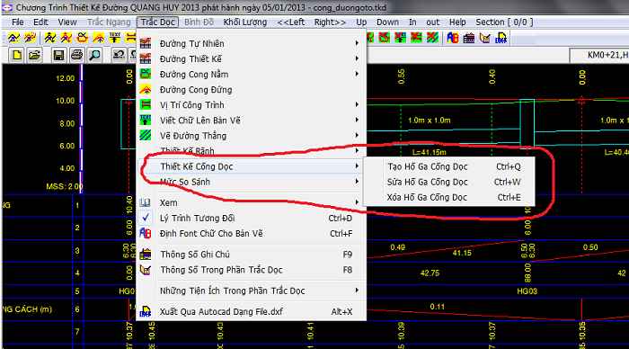The width and height of the screenshot is (629, 349).
Task: Select the magnifier zoom tool icon
Action: [94, 55]
